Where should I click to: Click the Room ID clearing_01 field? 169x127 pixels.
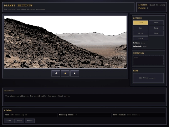30,115
